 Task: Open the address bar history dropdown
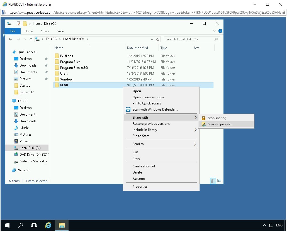point(152,39)
